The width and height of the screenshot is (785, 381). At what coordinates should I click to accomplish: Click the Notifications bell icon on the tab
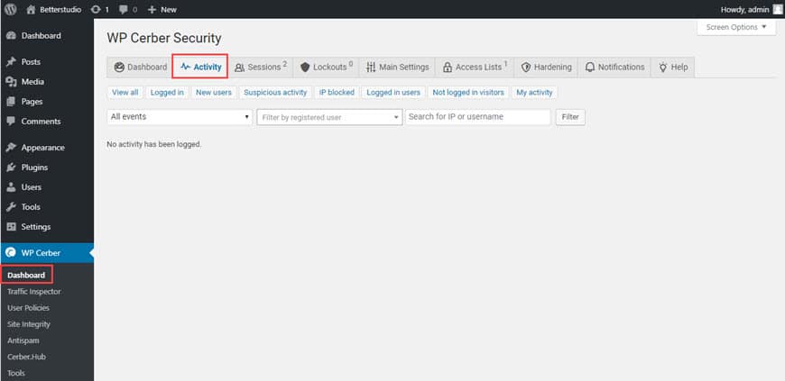point(590,67)
